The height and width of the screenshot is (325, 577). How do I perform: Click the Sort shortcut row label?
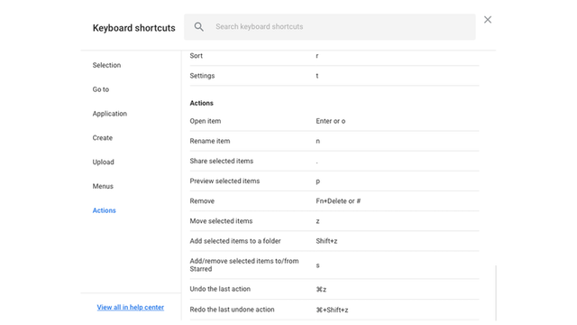coord(197,56)
